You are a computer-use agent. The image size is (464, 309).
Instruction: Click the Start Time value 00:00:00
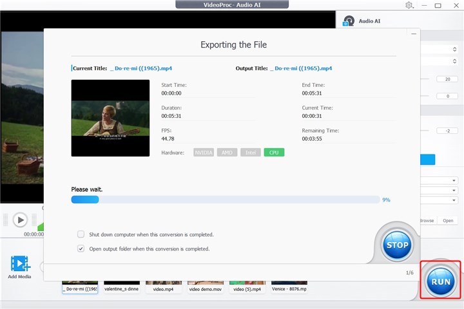click(171, 93)
